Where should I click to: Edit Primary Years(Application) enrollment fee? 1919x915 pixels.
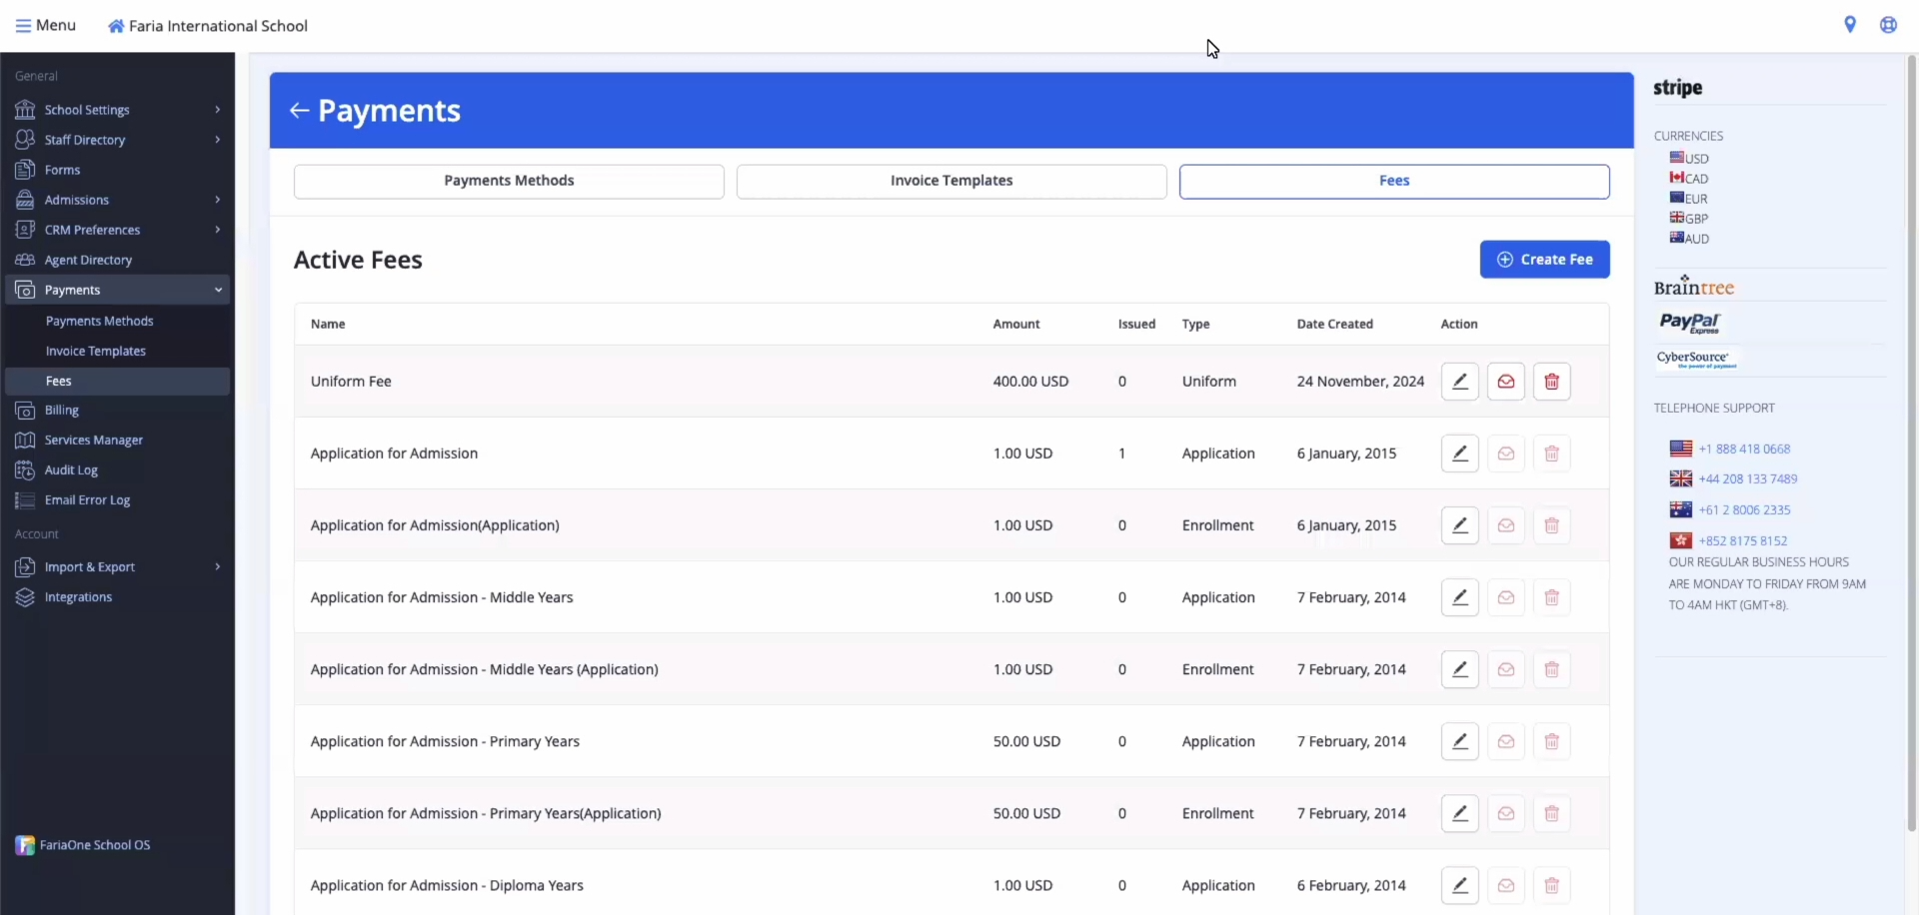click(x=1459, y=813)
